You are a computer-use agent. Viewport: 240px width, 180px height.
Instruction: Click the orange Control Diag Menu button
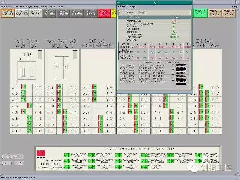click(8, 13)
